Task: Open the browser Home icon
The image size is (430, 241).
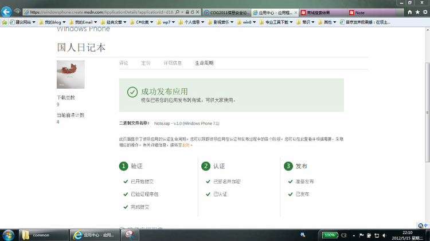Action: [410, 13]
